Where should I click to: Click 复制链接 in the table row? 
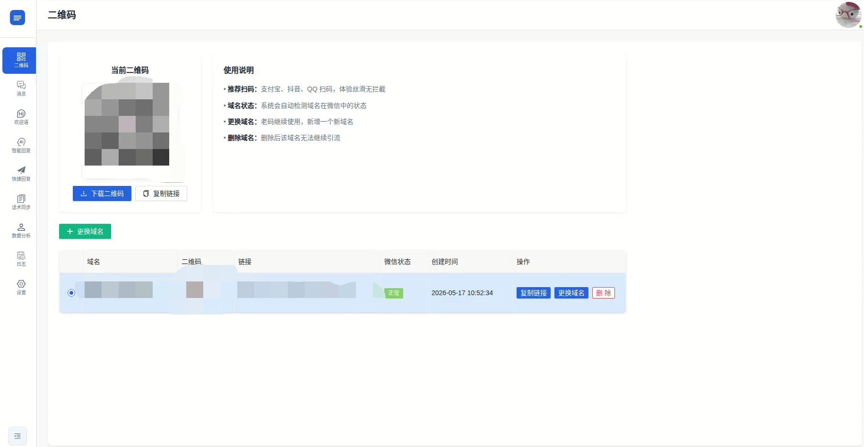coord(534,293)
